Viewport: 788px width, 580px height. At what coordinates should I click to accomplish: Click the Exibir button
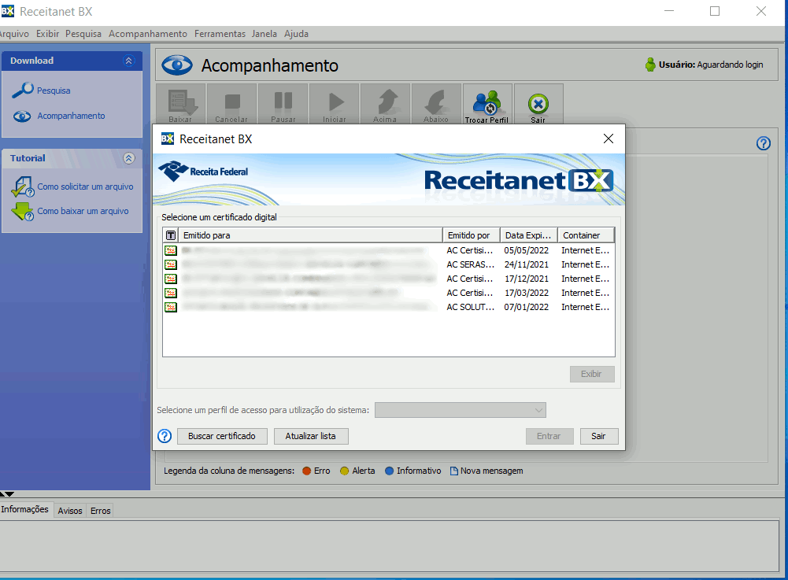(592, 374)
